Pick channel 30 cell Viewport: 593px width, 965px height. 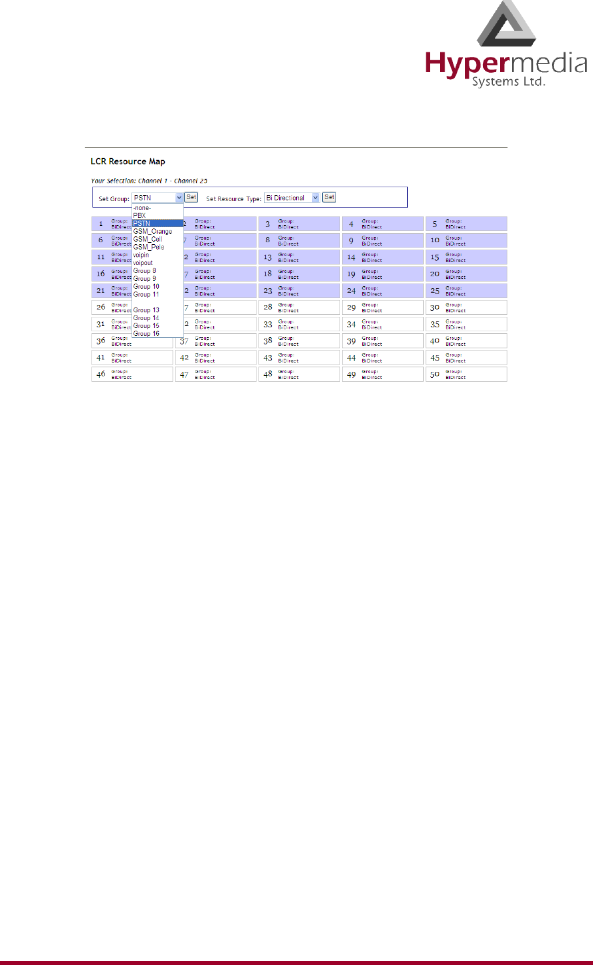pos(466,307)
